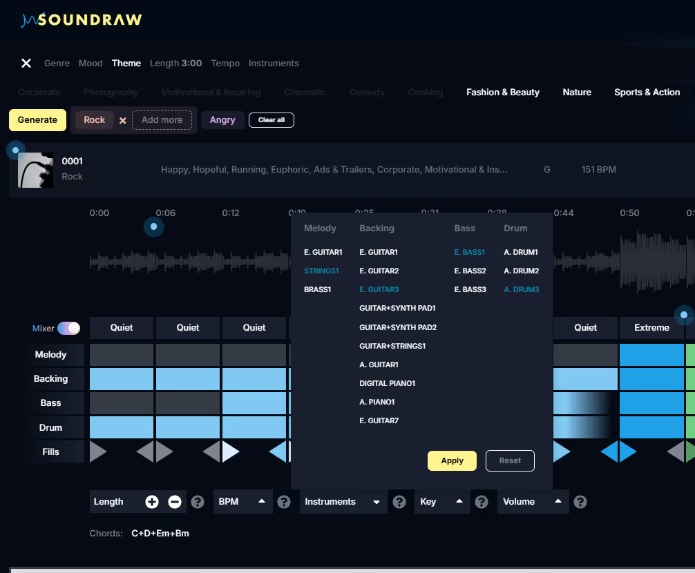Click the SOUNDRAW logo
The image size is (695, 573).
coord(82,20)
